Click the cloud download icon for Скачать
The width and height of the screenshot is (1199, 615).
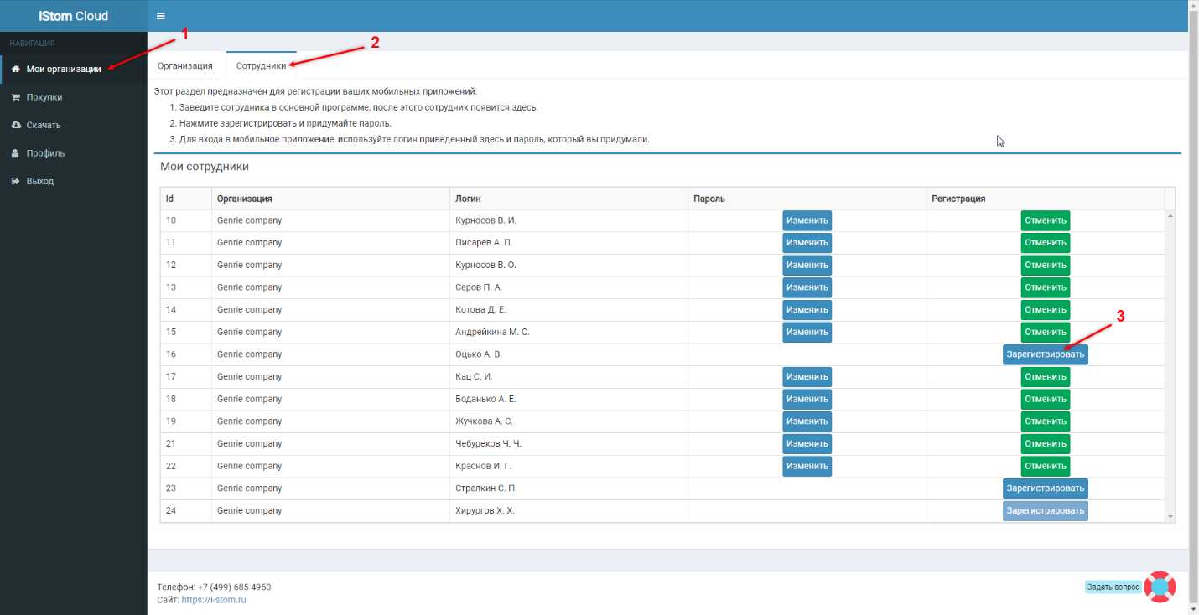[x=15, y=125]
